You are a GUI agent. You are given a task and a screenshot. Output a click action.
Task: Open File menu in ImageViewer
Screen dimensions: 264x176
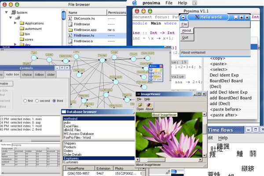(139, 99)
